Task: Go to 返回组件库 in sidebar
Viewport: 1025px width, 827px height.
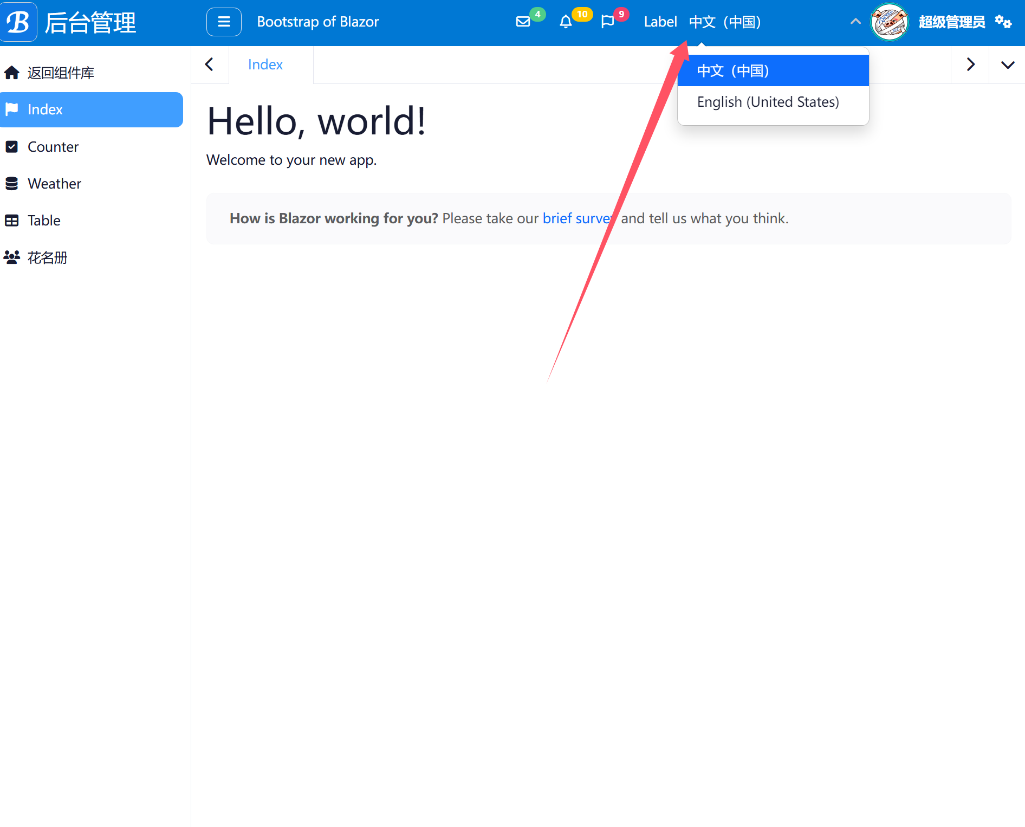Action: (92, 73)
